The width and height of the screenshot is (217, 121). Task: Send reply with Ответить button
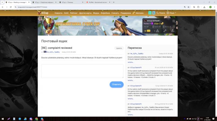(116, 85)
